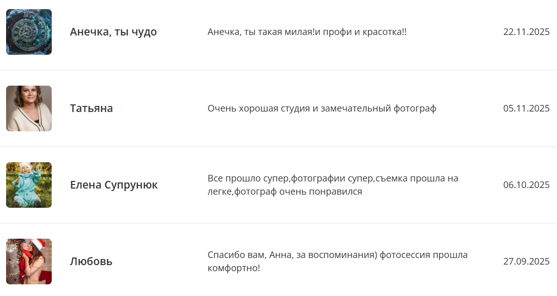Image resolution: width=557 pixels, height=296 pixels.
Task: Select reviewer name Анечка, ты чудо
Action: [x=114, y=32]
